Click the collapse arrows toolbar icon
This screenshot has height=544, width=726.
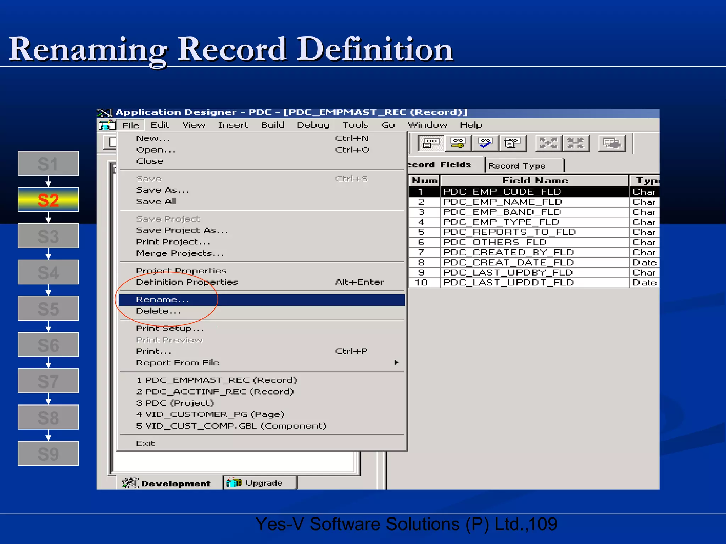[x=576, y=143]
